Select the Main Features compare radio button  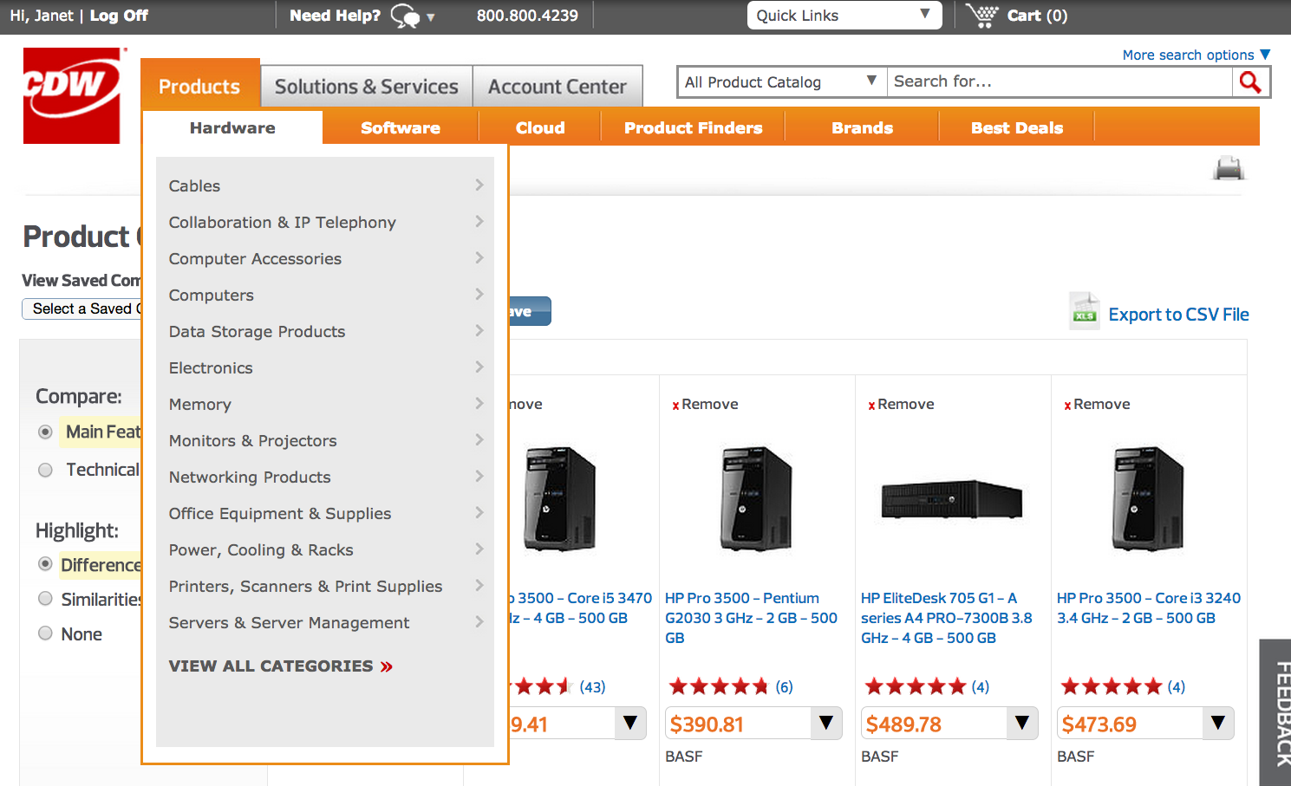pyautogui.click(x=46, y=432)
